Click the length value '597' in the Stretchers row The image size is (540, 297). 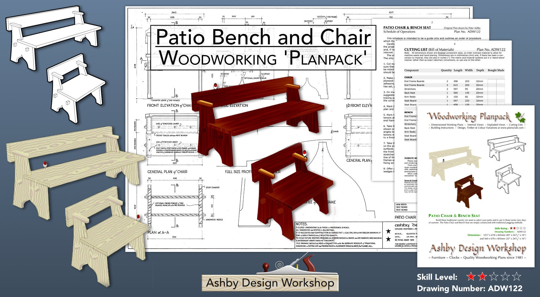click(x=455, y=89)
